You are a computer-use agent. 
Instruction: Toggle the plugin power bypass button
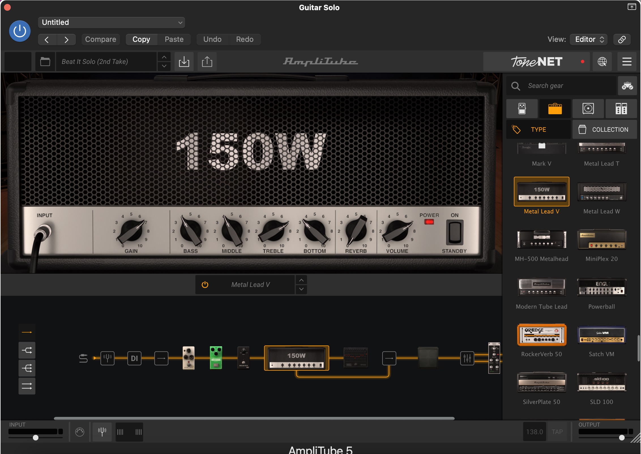click(x=20, y=31)
